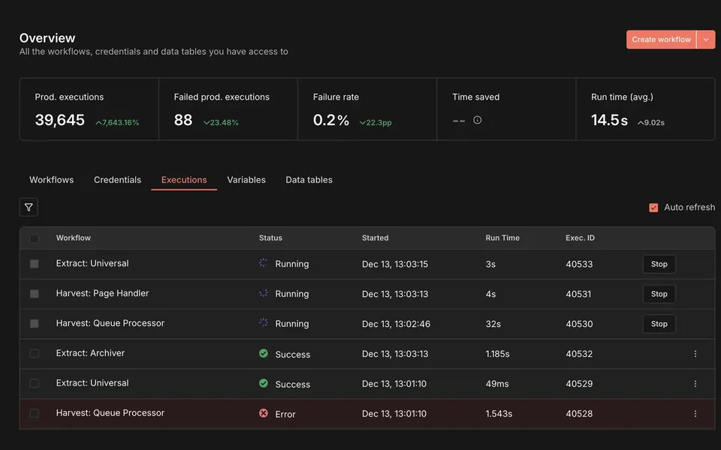Viewport: 721px width, 450px height.
Task: Select checkbox for Harvest: Page Handler row
Action: click(35, 293)
